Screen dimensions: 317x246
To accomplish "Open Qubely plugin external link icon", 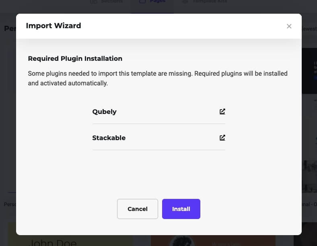I will pos(222,112).
